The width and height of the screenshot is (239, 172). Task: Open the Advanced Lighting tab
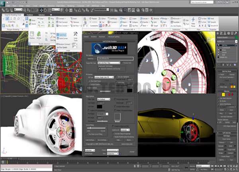(114, 37)
